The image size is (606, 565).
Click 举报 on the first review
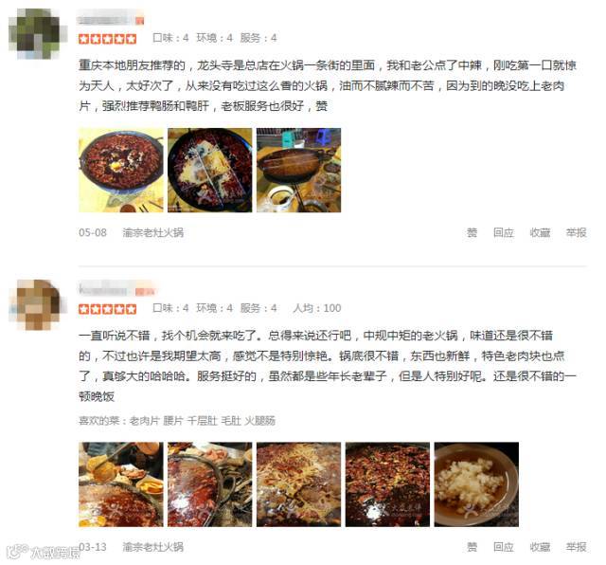577,232
